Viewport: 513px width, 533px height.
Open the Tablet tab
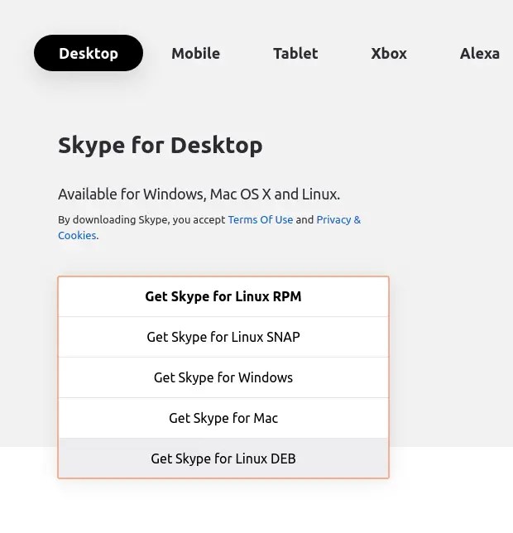295,53
